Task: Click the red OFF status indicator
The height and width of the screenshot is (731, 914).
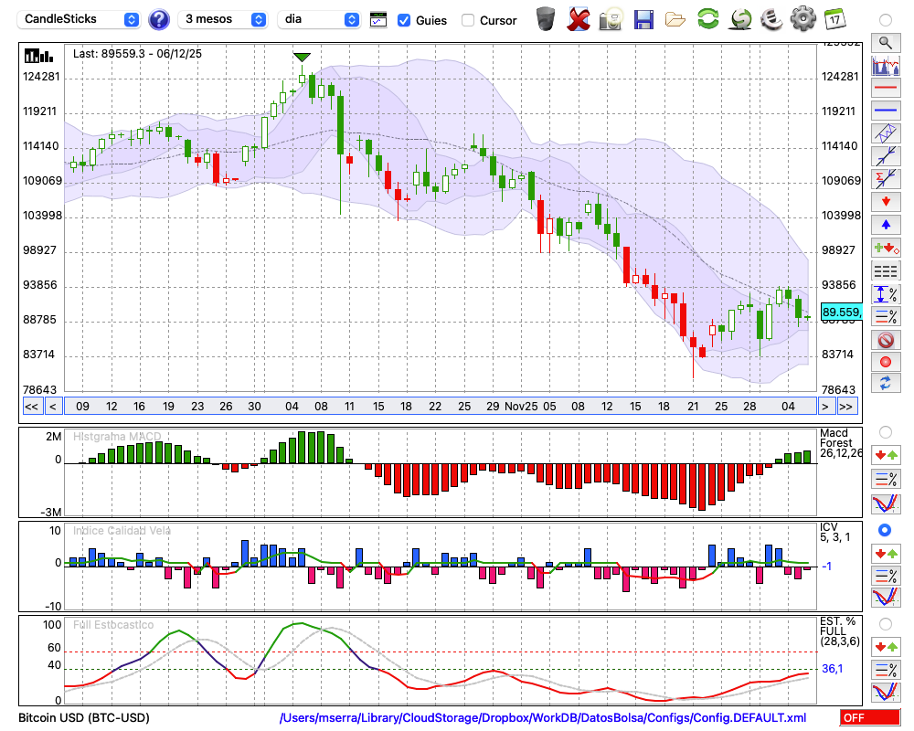Action: (x=869, y=718)
